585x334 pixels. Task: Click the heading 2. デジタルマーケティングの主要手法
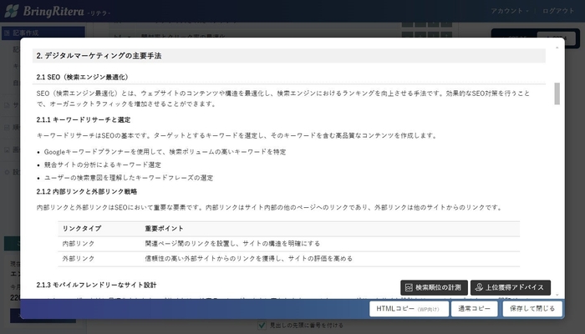(99, 55)
